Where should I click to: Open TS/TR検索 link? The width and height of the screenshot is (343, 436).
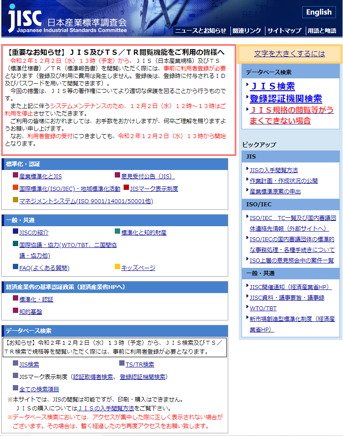point(140,365)
